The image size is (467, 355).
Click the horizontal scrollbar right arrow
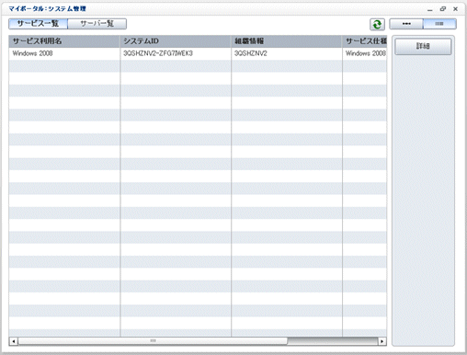pos(382,341)
